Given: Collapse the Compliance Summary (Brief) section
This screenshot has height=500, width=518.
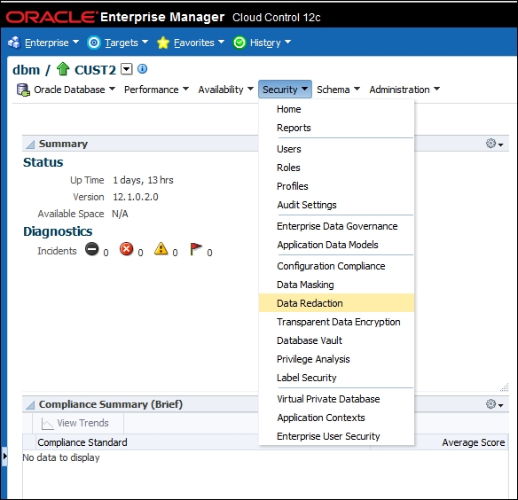Looking at the screenshot, I should click(30, 405).
